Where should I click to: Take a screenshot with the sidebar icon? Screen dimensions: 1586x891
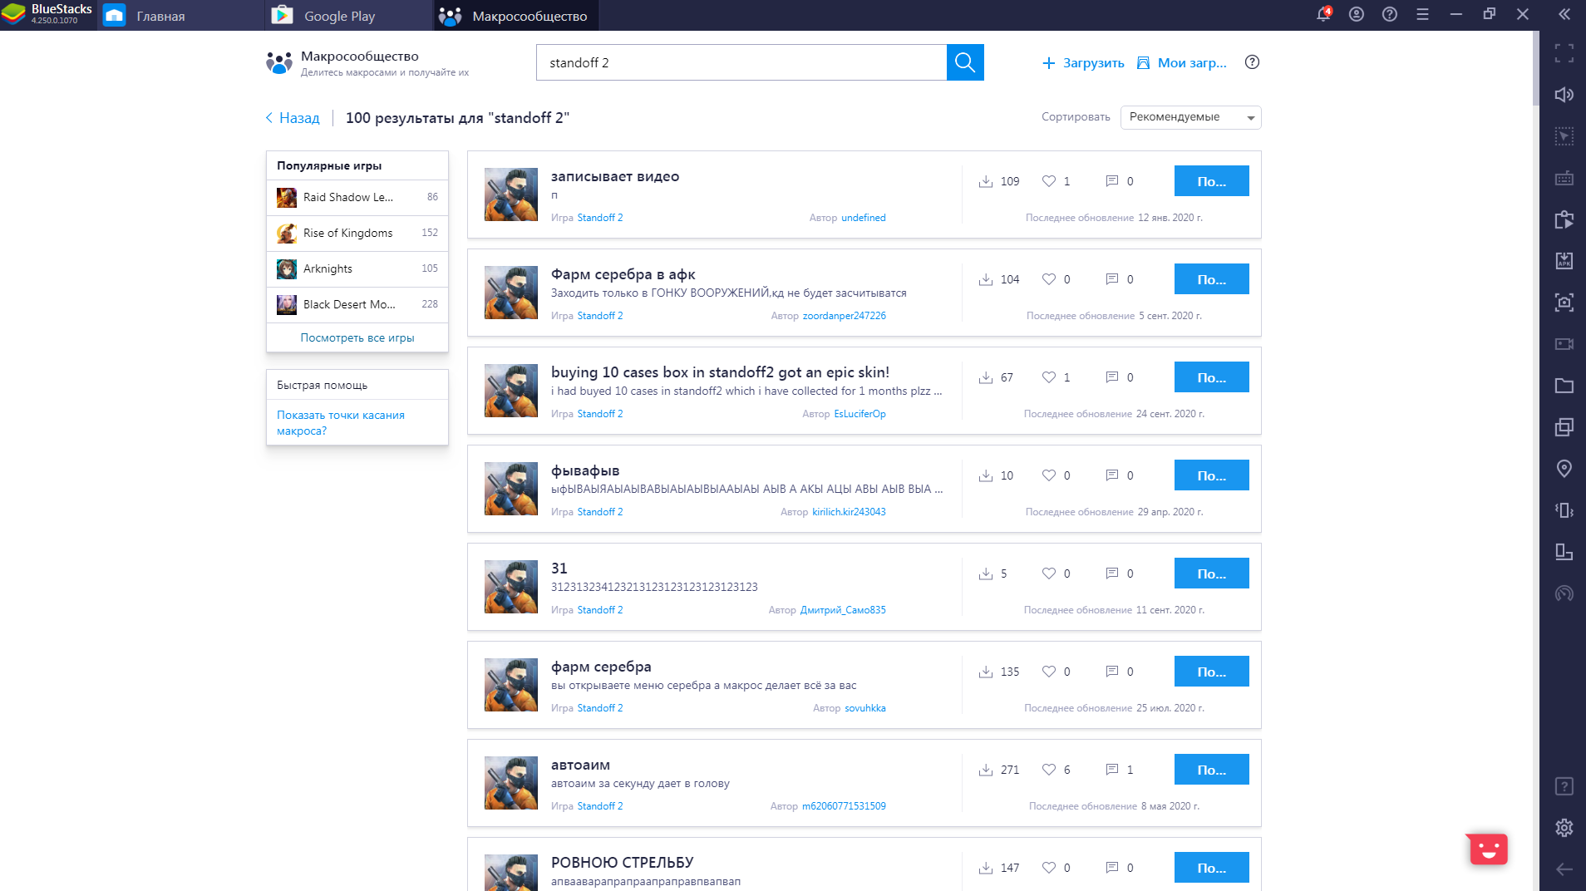tap(1564, 303)
